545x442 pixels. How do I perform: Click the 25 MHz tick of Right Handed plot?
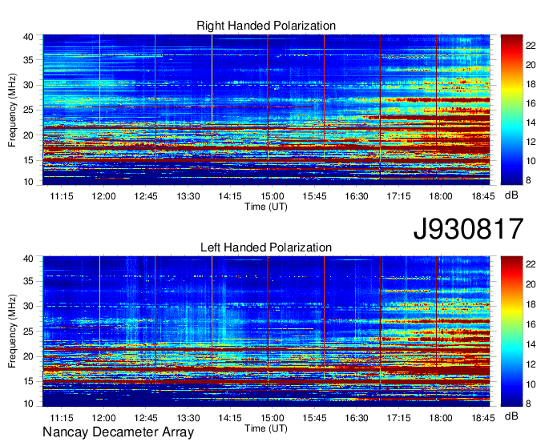pos(28,110)
